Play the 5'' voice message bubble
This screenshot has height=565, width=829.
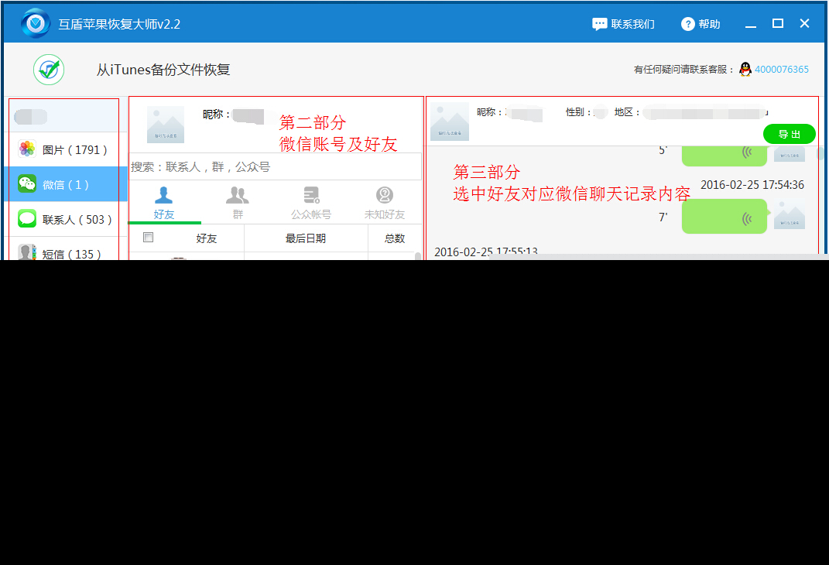coord(725,156)
